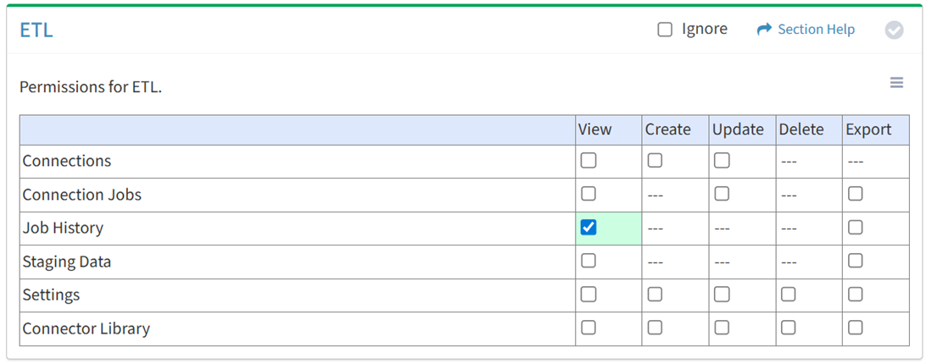Click the View column header

[595, 130]
